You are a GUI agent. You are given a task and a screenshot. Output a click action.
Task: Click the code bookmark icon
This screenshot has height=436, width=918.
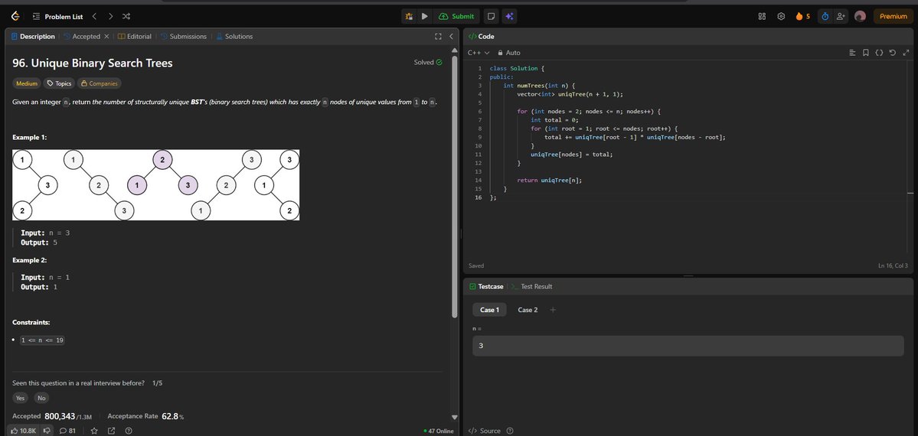tap(866, 53)
